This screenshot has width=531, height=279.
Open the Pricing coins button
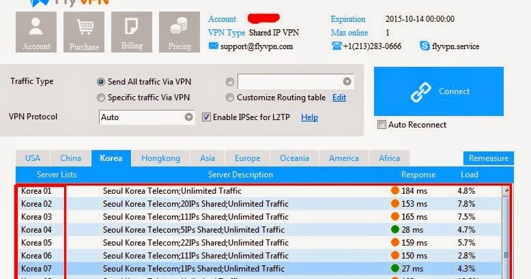[179, 32]
